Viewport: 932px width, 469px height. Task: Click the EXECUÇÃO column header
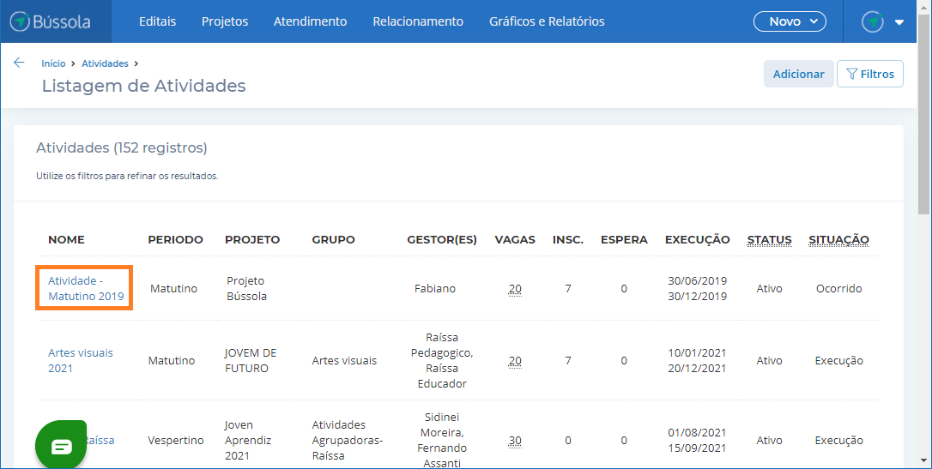[x=697, y=240]
